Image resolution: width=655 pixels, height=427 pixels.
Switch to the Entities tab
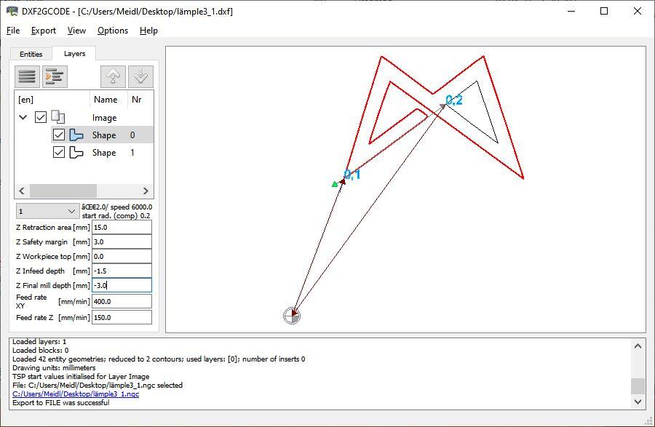click(x=31, y=54)
